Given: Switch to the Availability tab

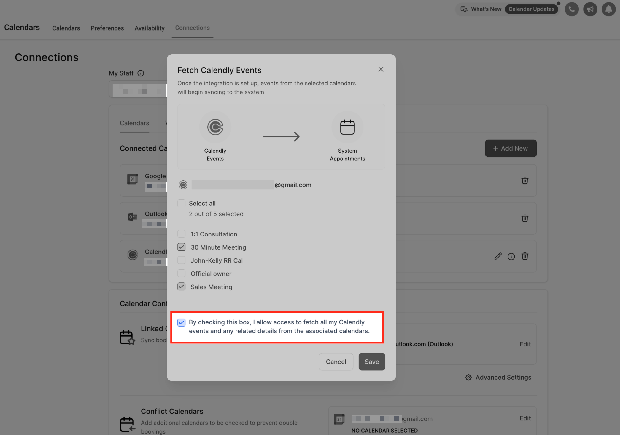Looking at the screenshot, I should pos(149,28).
